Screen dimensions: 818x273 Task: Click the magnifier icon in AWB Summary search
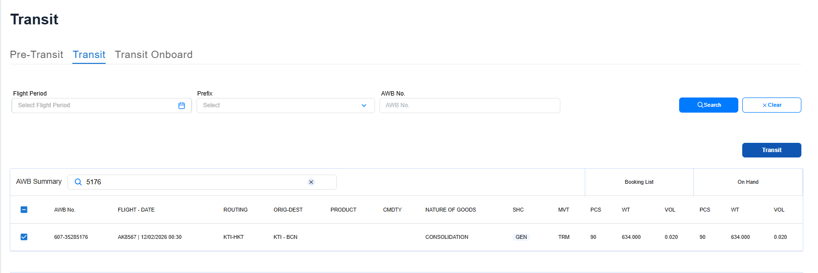coord(78,182)
